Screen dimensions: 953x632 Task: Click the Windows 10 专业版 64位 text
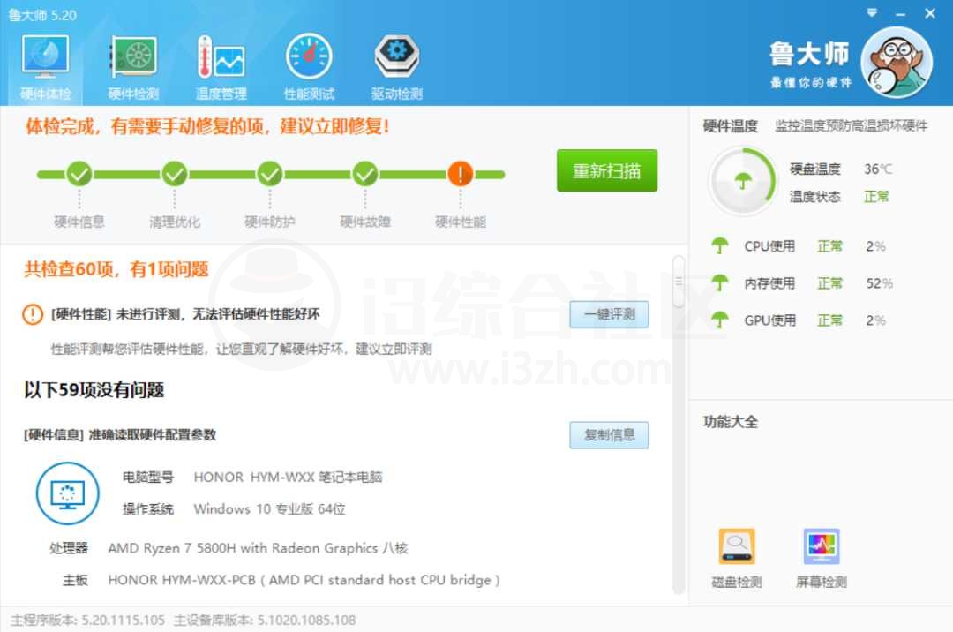coord(269,509)
